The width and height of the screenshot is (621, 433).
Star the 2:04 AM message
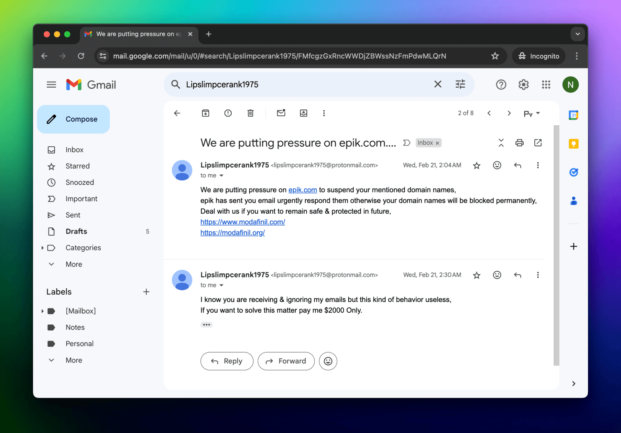[x=476, y=166]
